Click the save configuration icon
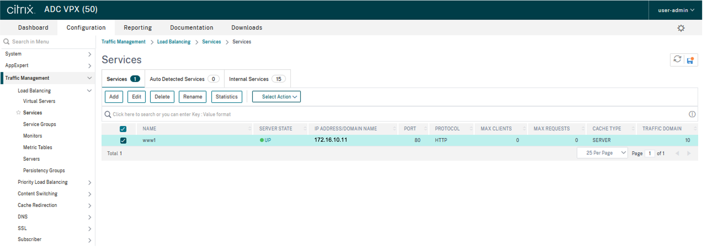 click(690, 60)
